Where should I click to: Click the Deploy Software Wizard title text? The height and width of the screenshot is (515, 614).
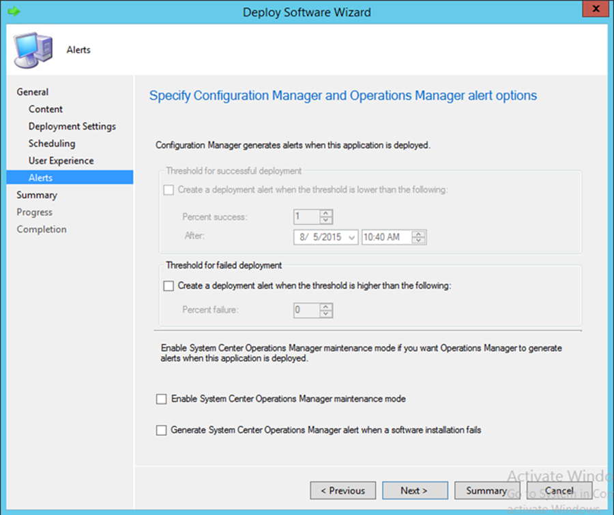click(x=306, y=12)
